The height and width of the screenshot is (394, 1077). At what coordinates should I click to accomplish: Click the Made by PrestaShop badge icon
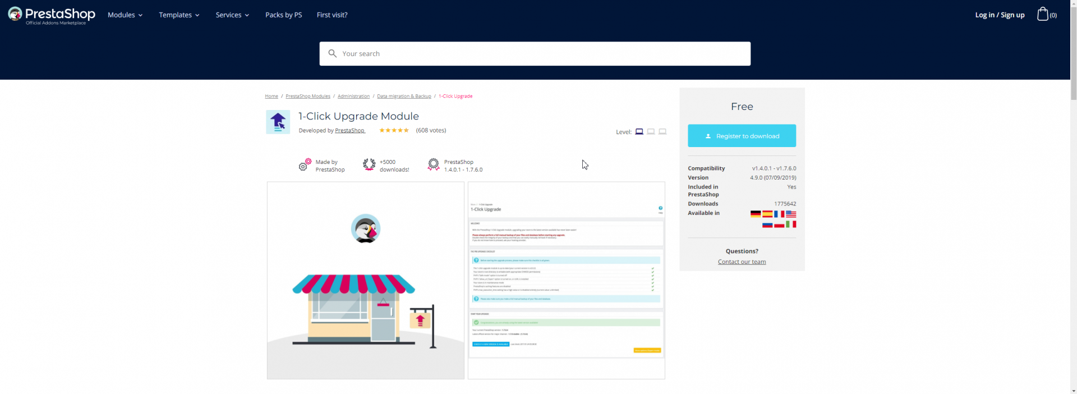305,165
